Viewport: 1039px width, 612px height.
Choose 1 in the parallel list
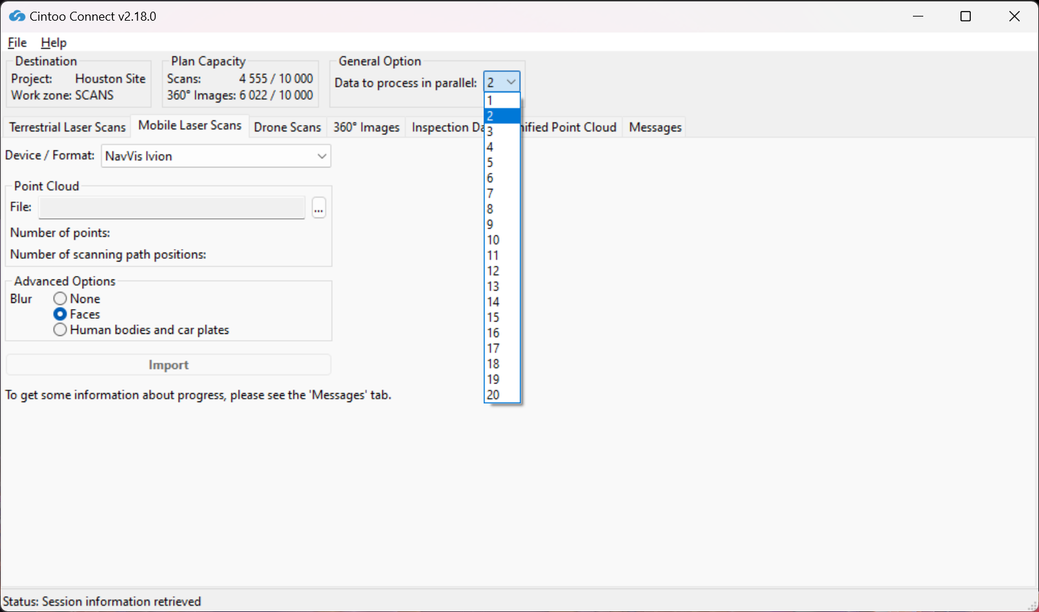[x=502, y=101]
